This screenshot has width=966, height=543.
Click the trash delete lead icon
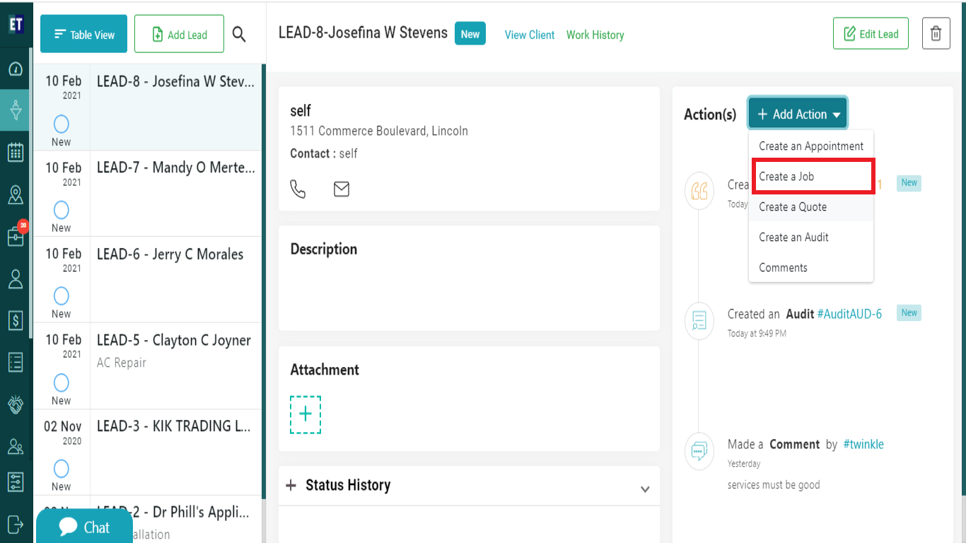tap(936, 34)
